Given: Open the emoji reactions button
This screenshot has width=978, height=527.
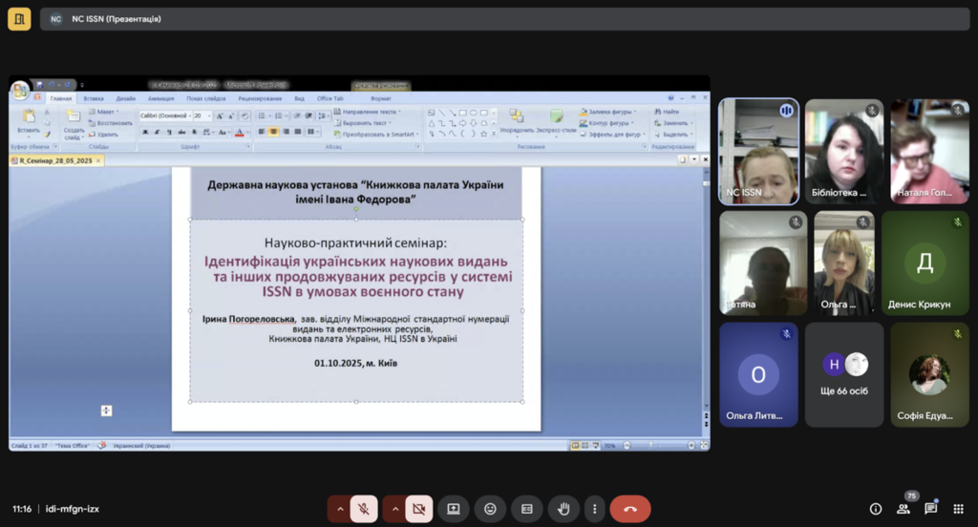Looking at the screenshot, I should coord(490,509).
